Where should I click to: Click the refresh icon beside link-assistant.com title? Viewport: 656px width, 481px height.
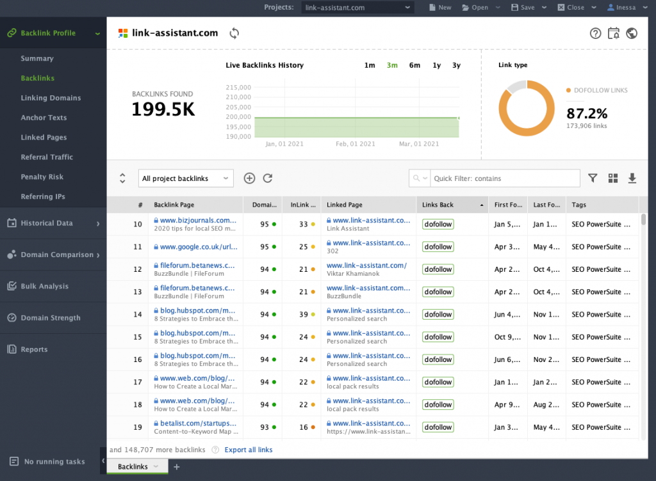pos(234,33)
